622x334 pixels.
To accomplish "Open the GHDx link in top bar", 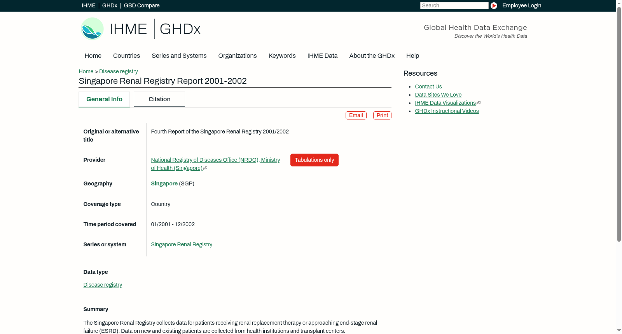I will pyautogui.click(x=110, y=5).
